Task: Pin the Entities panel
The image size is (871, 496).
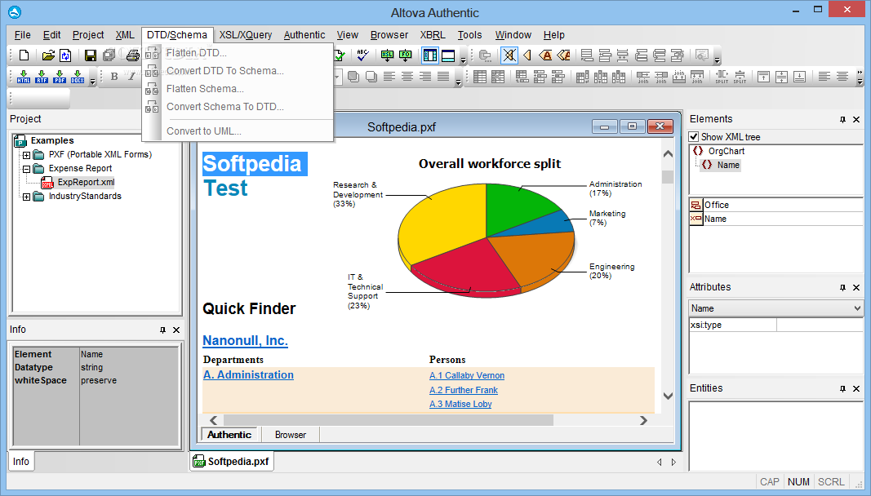Action: click(842, 389)
